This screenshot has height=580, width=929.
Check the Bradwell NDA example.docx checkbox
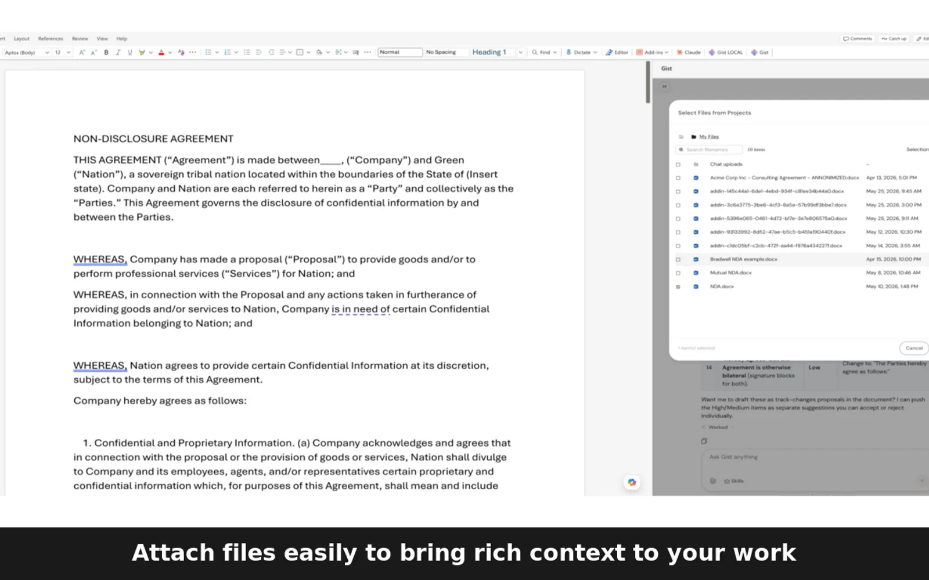pyautogui.click(x=678, y=259)
